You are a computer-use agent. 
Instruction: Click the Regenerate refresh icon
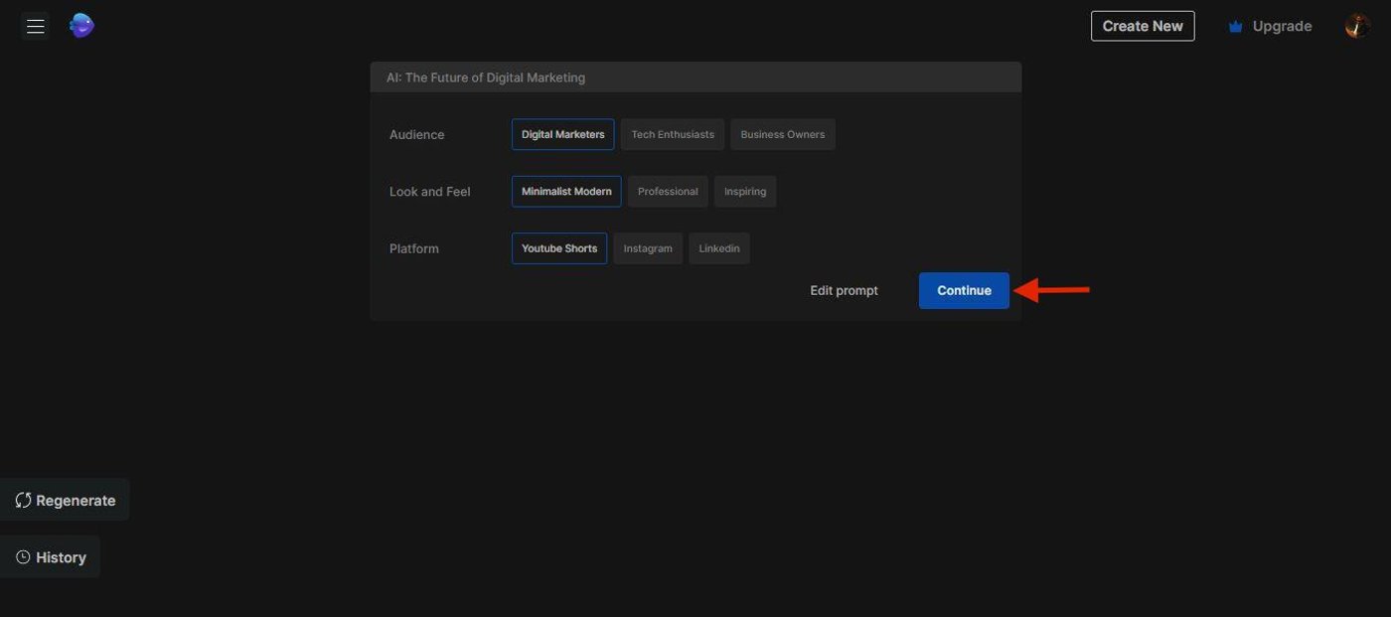(22, 500)
